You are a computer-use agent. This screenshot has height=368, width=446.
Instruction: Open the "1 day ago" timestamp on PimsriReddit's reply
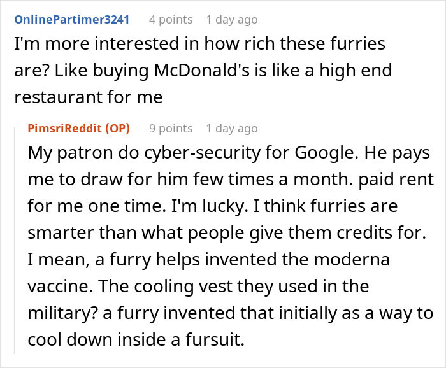point(232,128)
